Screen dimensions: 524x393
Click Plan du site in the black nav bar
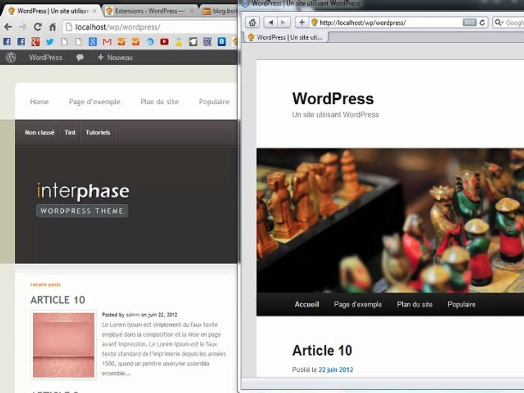(x=415, y=305)
